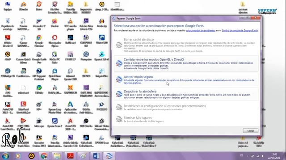Select the Google Chrome desktop shortcut
Viewport: 286px width, 160px height.
coord(39,41)
